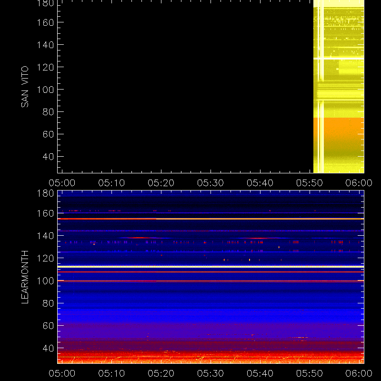Viewport: 381px width, 381px height.
Task: Click 05:40 time label under SAN VITO plot
Action: coord(260,183)
